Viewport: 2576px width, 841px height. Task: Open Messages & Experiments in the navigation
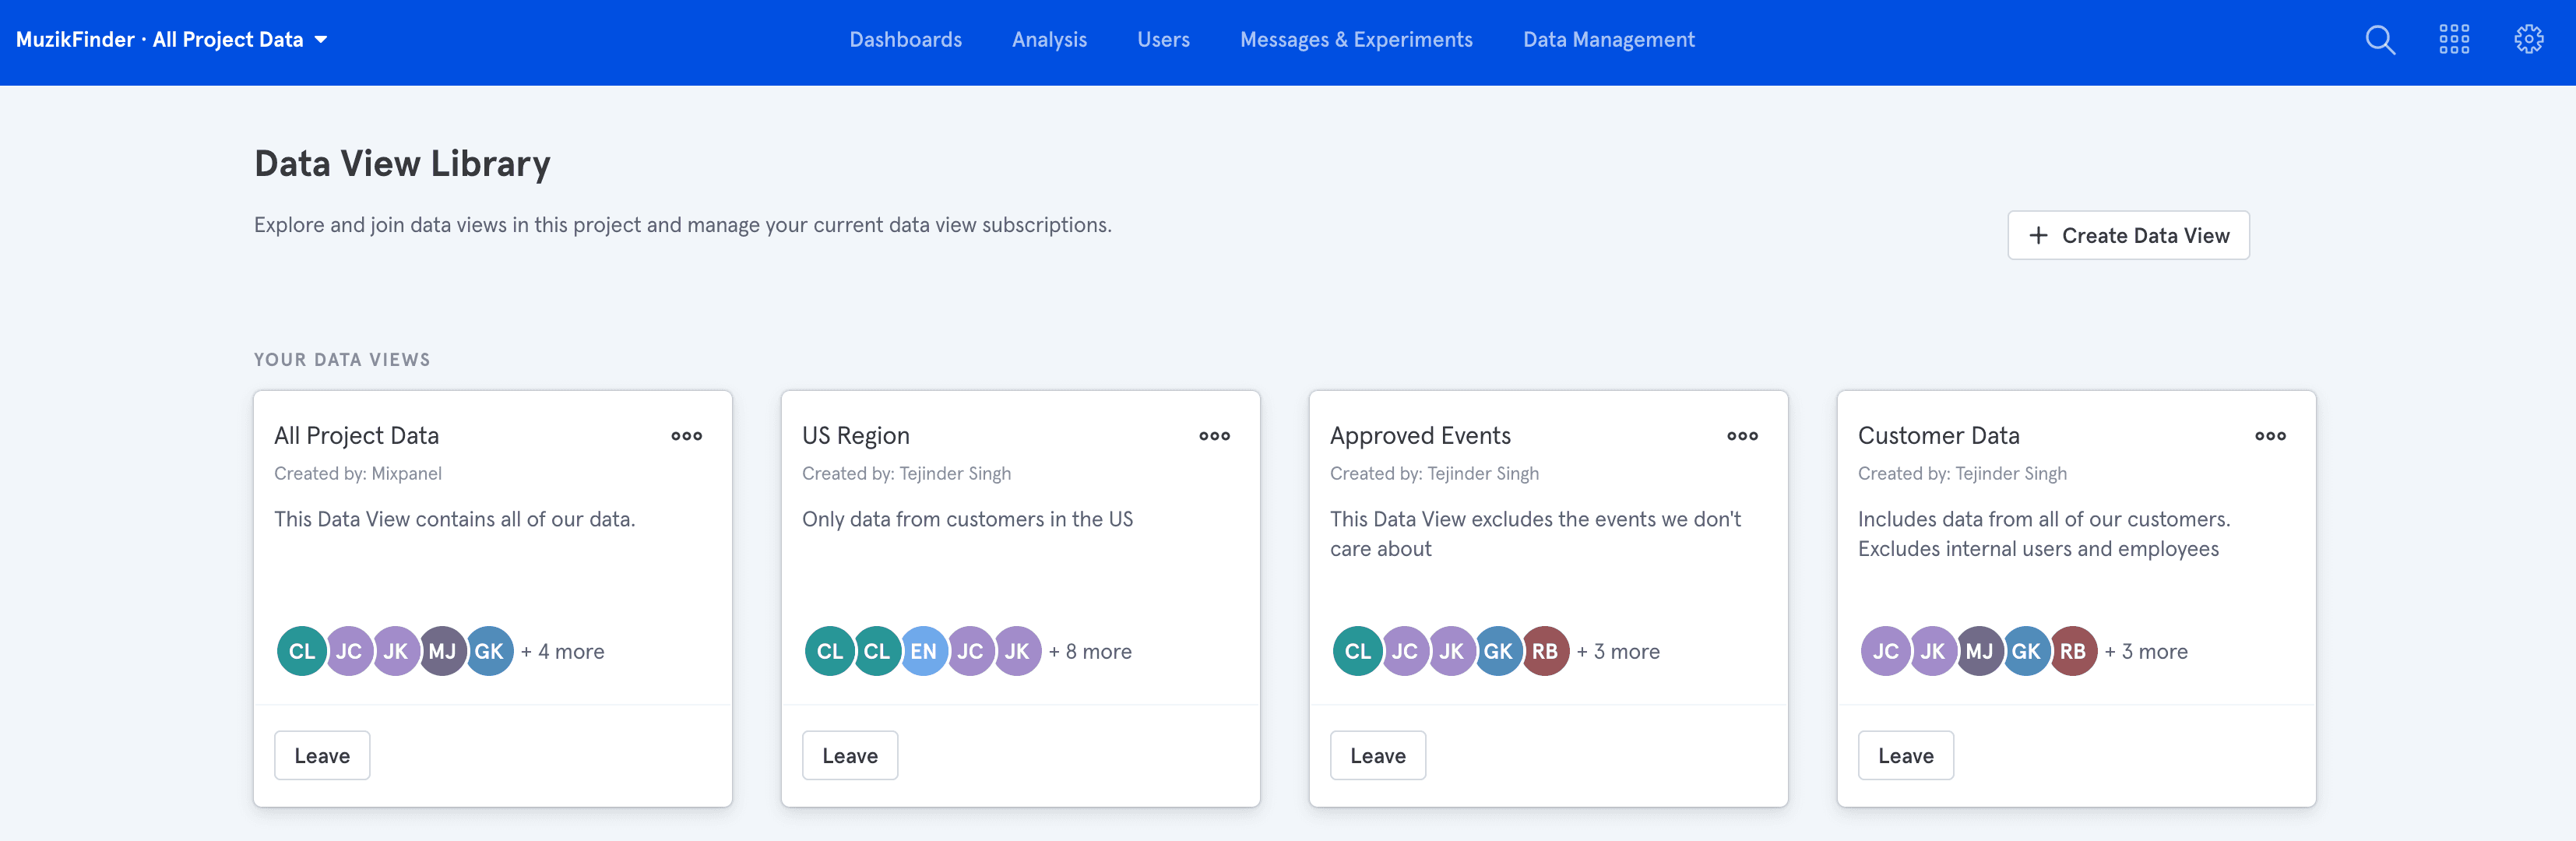(x=1356, y=39)
